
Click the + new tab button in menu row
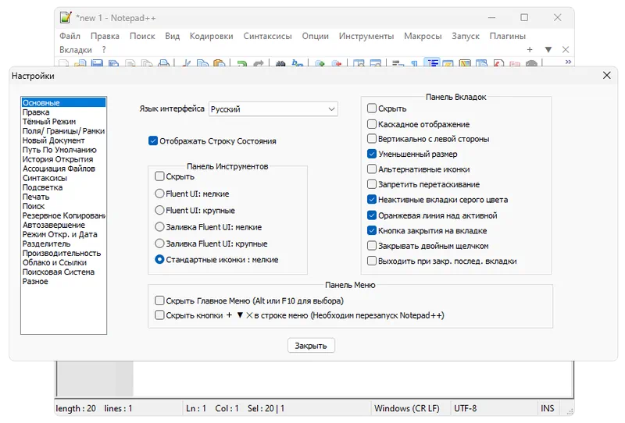tap(530, 49)
